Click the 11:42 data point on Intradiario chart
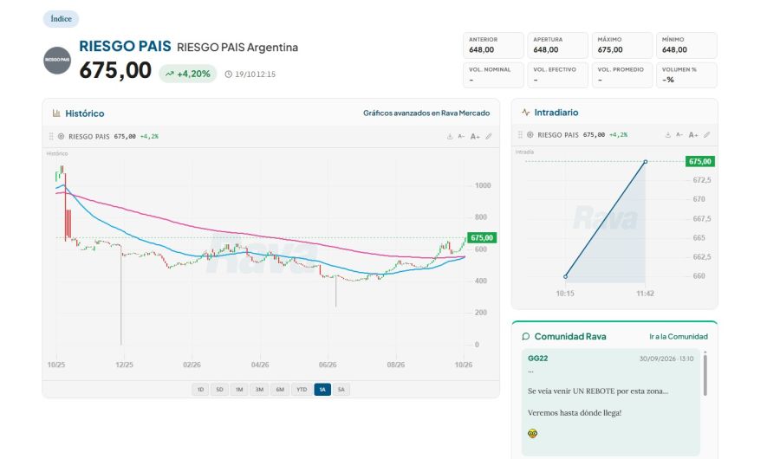The width and height of the screenshot is (780, 459). point(645,162)
